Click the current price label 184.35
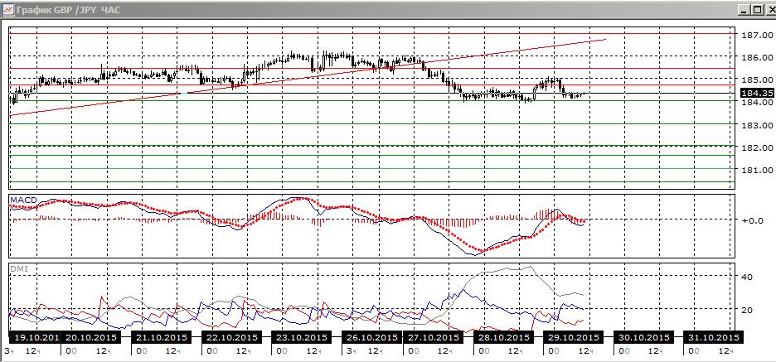This screenshot has width=776, height=362. 756,93
